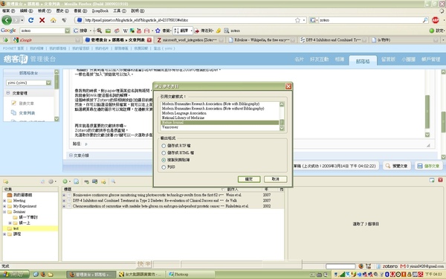Screen dimensions: 446x279
Task: Expand the Meeting collection tree node
Action: pyautogui.click(x=4, y=201)
